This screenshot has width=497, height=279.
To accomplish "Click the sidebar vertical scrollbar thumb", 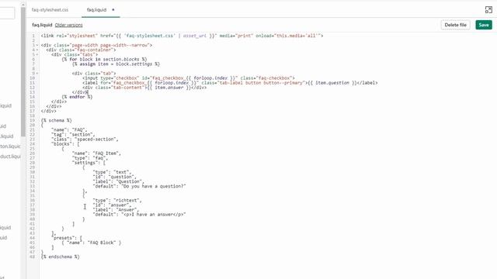I will (23, 71).
